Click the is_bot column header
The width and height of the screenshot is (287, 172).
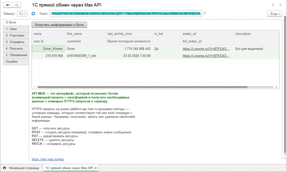(x=166, y=37)
